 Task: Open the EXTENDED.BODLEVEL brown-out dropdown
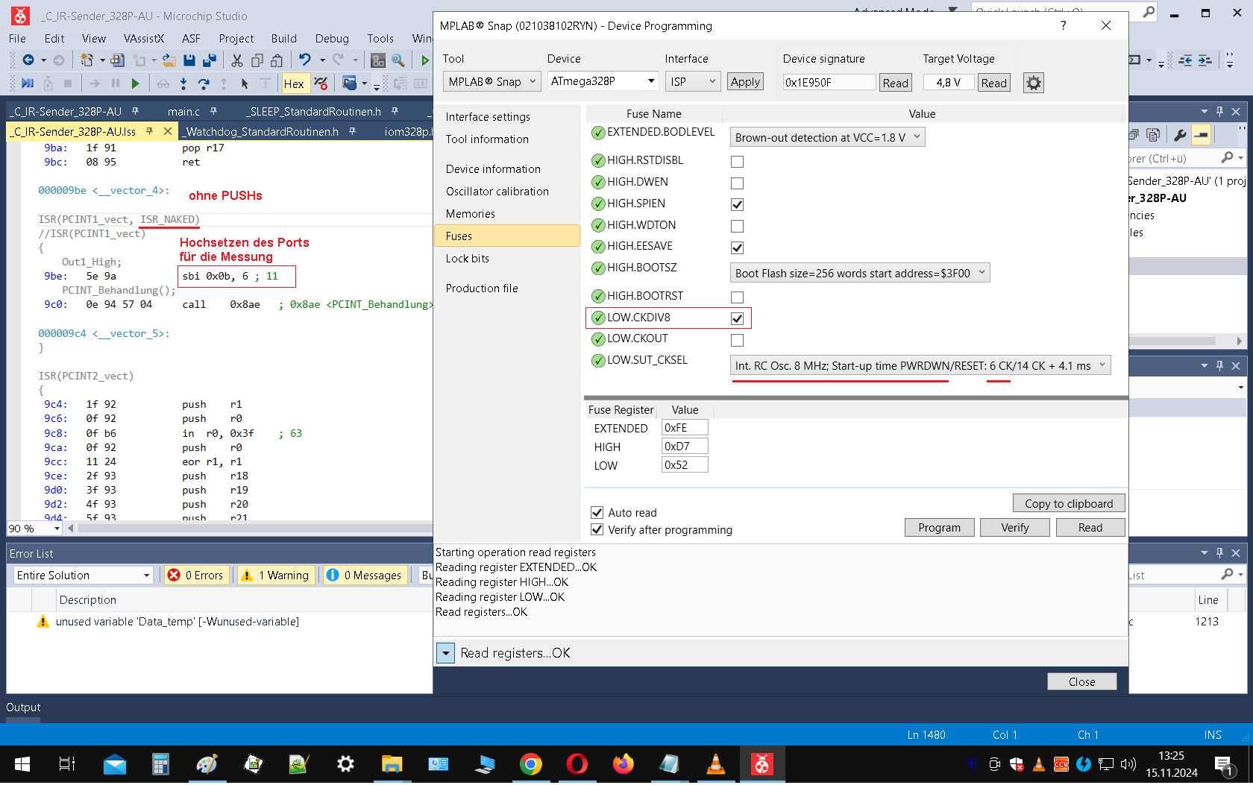827,137
